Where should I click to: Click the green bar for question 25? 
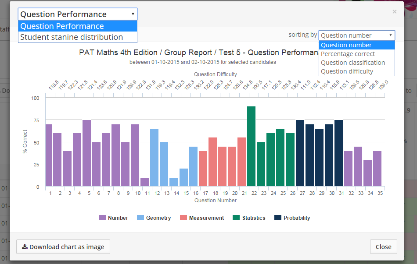click(x=280, y=157)
